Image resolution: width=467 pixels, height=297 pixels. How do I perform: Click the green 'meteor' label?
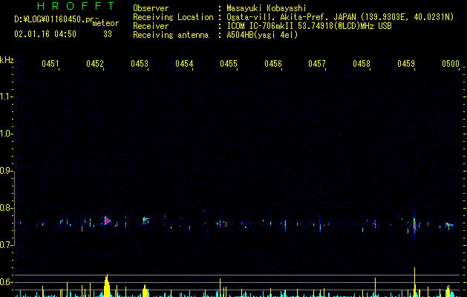(105, 23)
